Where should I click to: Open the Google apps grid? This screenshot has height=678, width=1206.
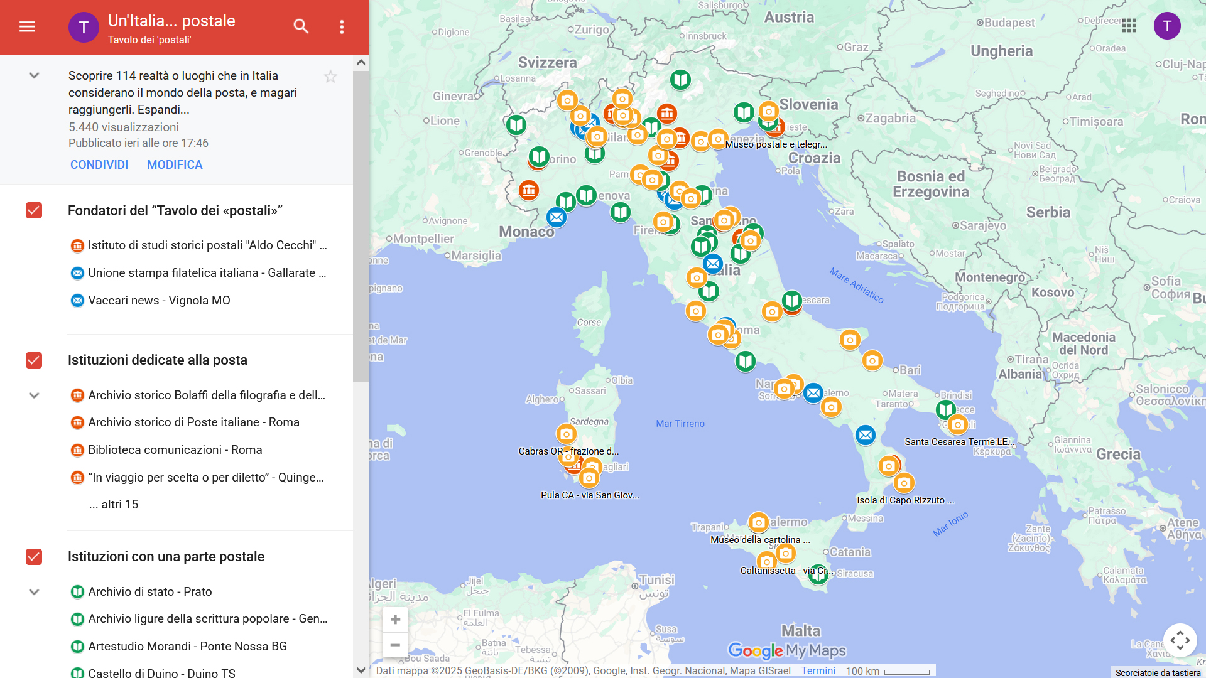pyautogui.click(x=1129, y=26)
